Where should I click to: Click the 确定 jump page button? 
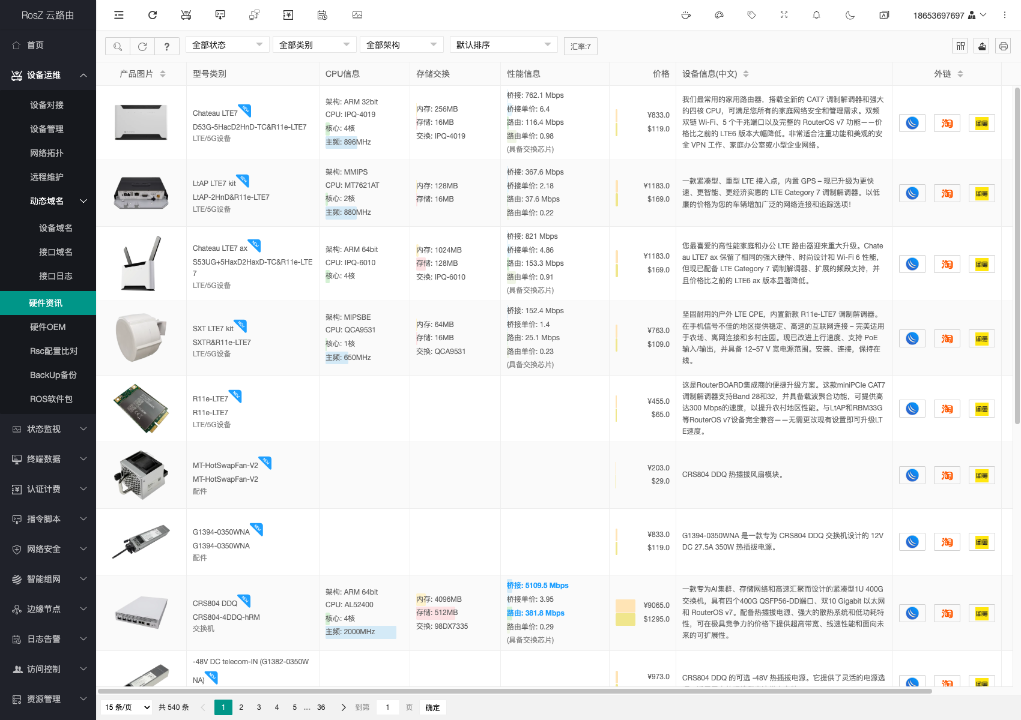[x=432, y=707]
